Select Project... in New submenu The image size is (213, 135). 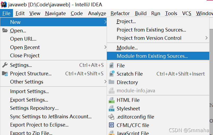click(x=158, y=21)
